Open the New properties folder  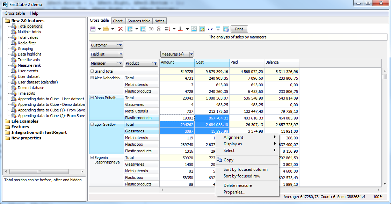tap(26, 138)
